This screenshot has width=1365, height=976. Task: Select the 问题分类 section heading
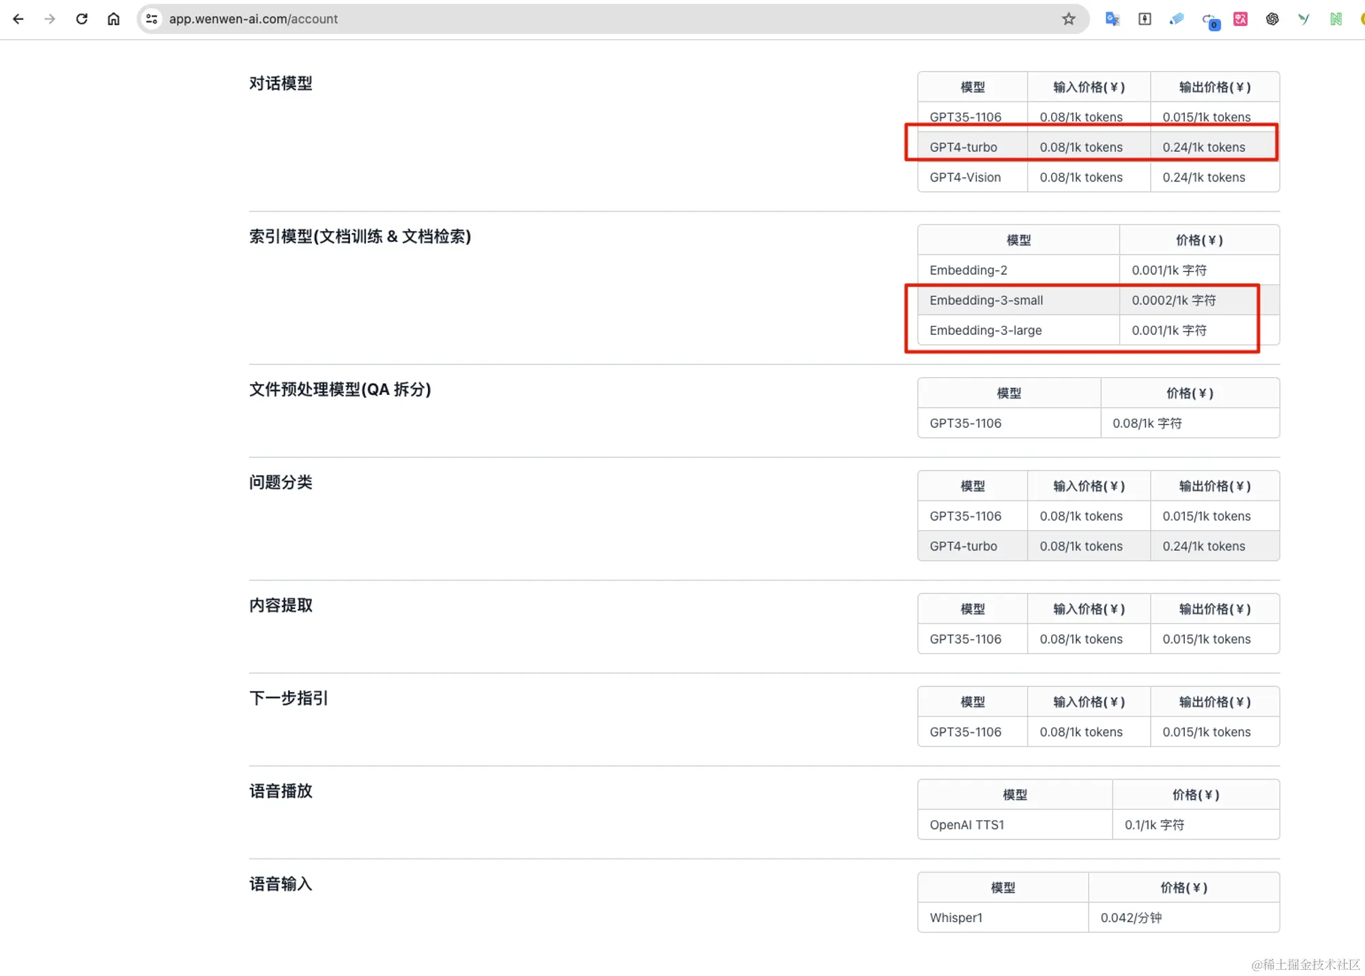pos(281,482)
